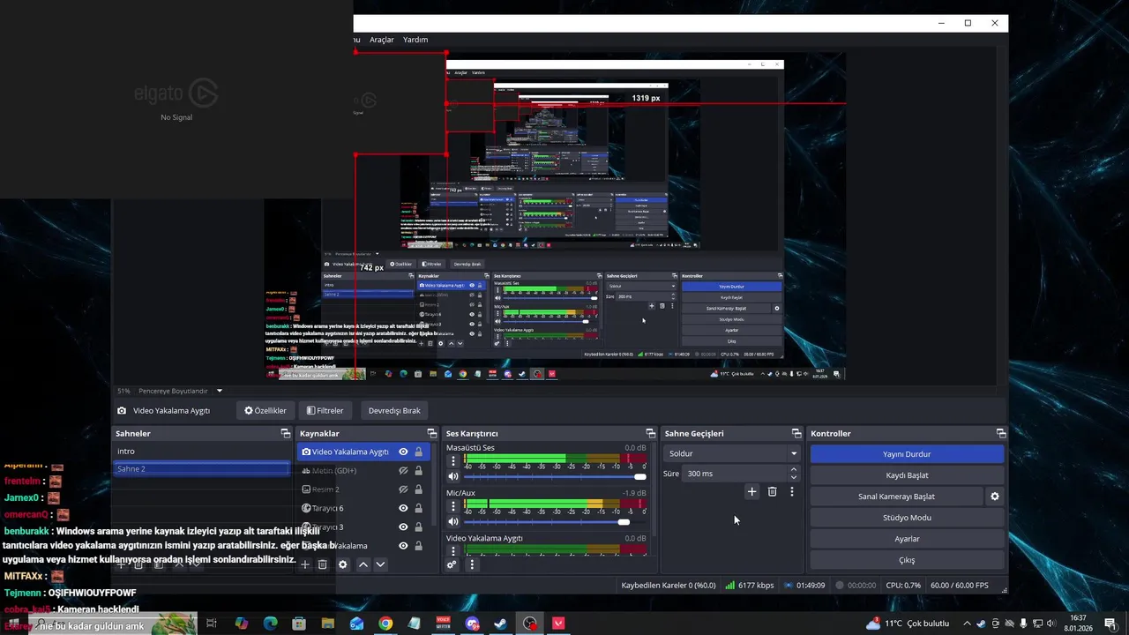The height and width of the screenshot is (635, 1129).
Task: Select the Sahne 2 scene
Action: click(201, 469)
